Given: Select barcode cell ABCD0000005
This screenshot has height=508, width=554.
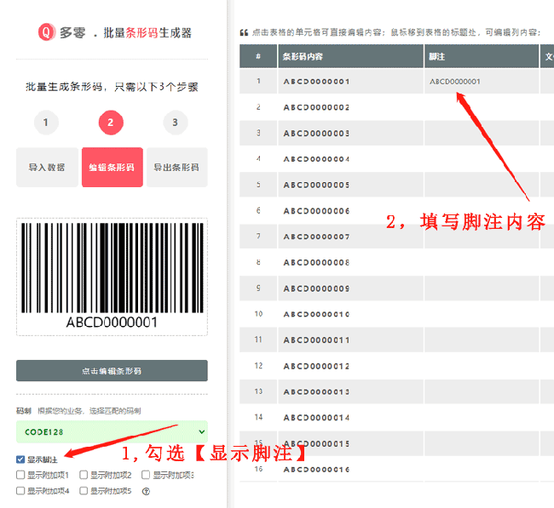Looking at the screenshot, I should click(350, 185).
